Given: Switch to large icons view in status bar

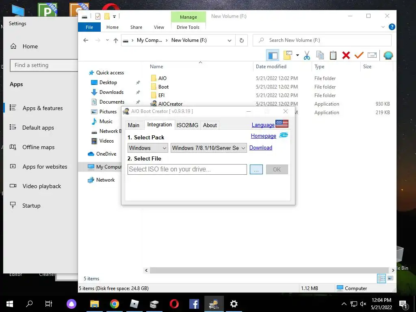Looking at the screenshot, I should pos(390,278).
